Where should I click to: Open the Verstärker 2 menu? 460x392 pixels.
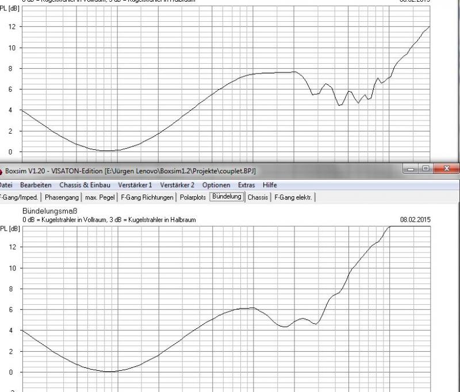(x=177, y=185)
